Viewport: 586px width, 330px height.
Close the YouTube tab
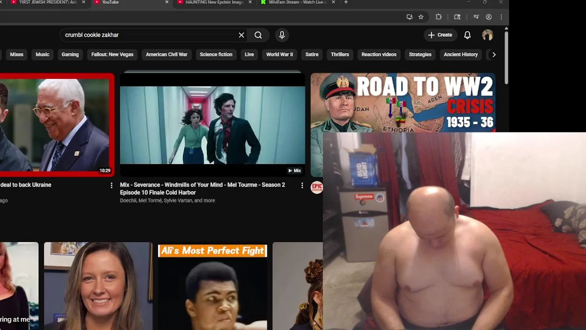coord(167,2)
